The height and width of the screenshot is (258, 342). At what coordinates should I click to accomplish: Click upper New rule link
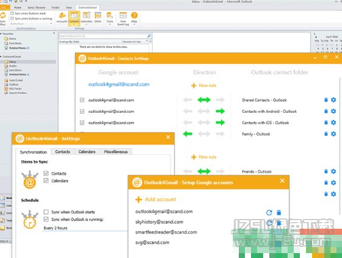204,85
